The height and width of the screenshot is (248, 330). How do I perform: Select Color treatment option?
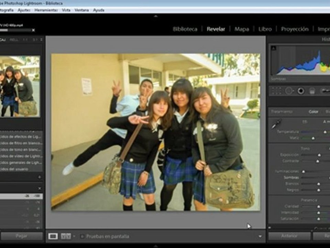coord(313,112)
